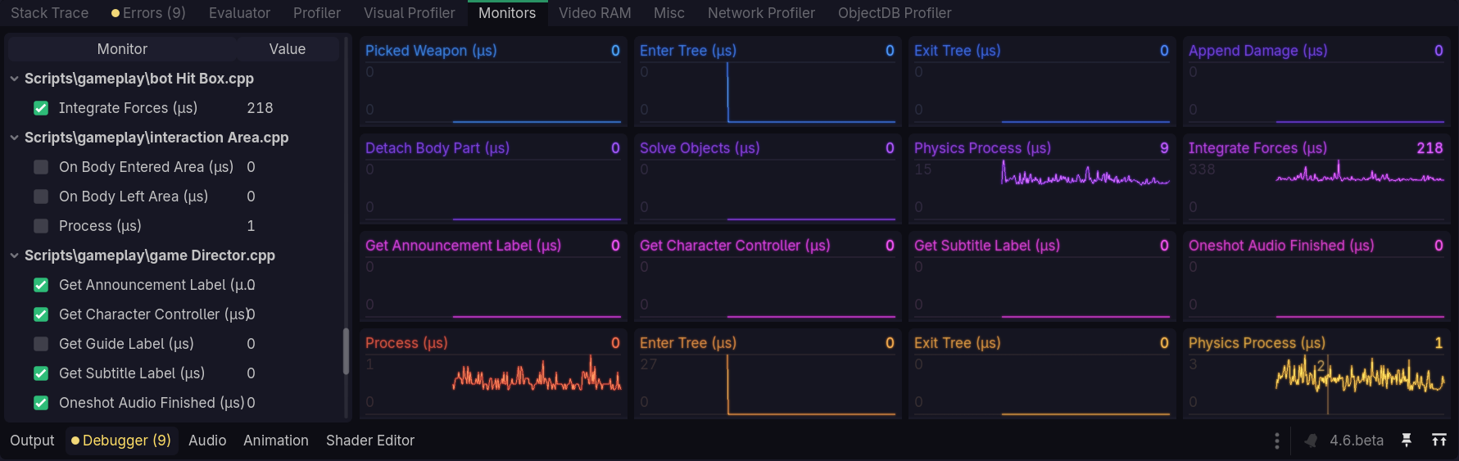1459x461 pixels.
Task: Open the Visual Profiler tab
Action: pyautogui.click(x=410, y=13)
